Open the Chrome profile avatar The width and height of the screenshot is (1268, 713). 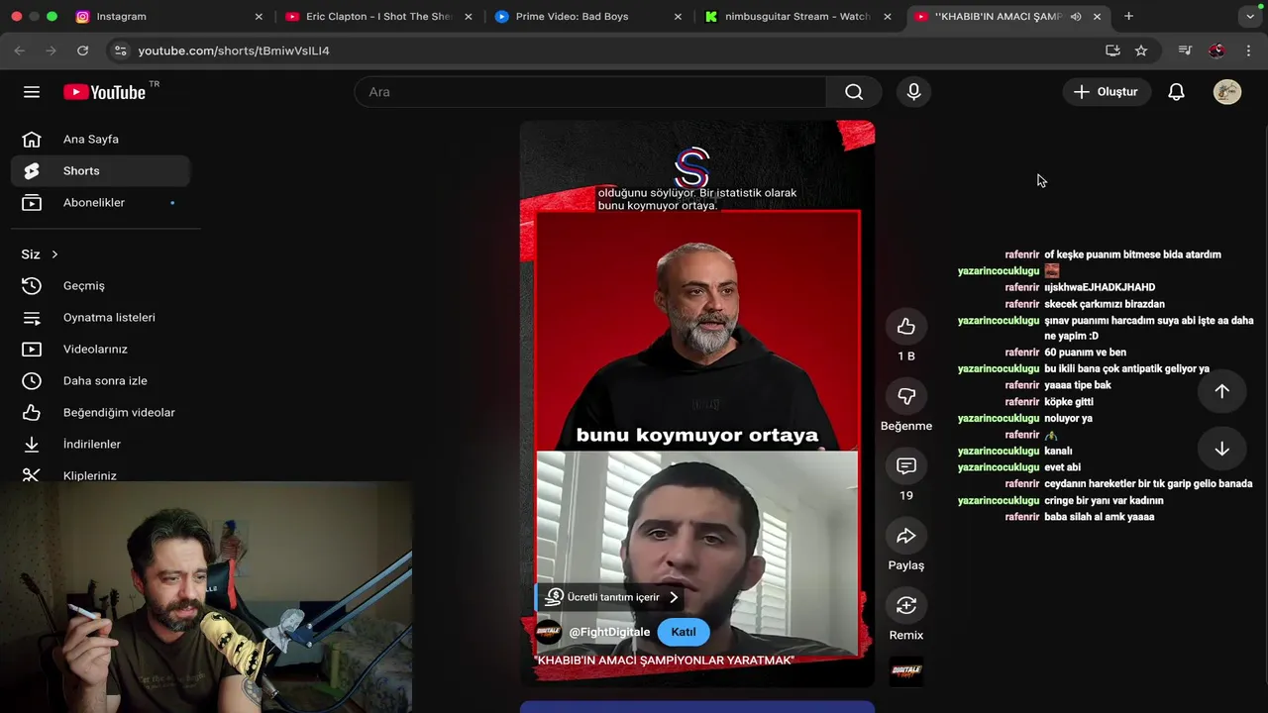click(x=1216, y=51)
